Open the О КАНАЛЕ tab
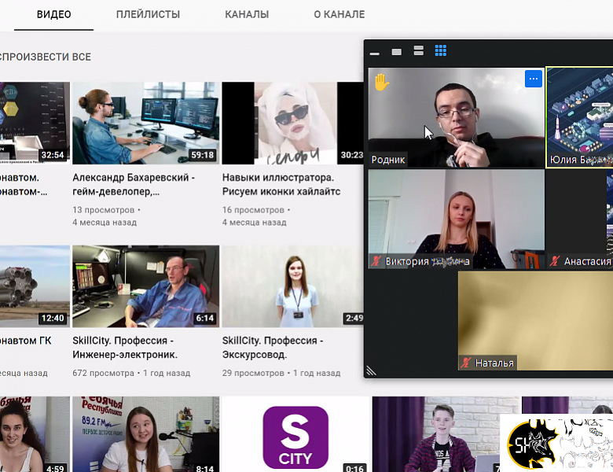613x472 pixels. [339, 14]
